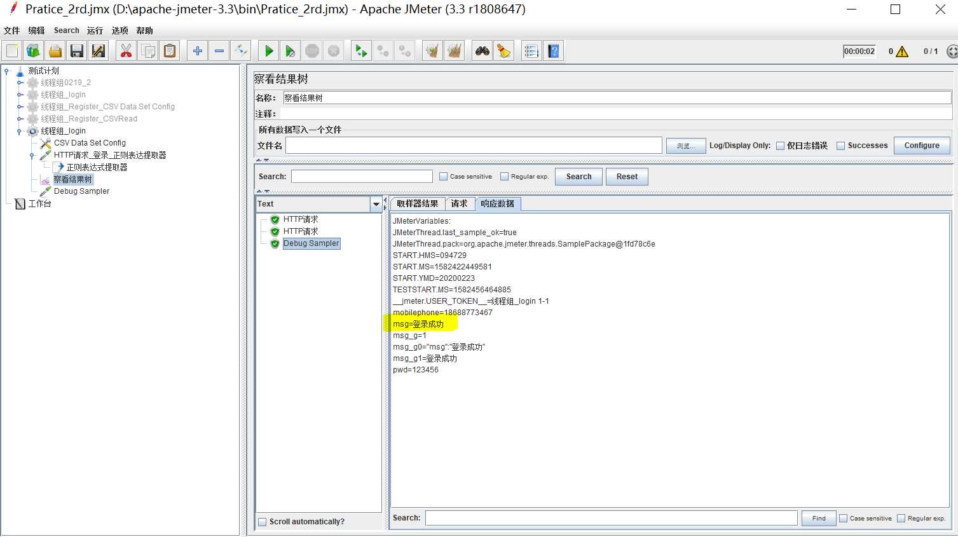
Task: Open Search with binoculars icon
Action: coord(482,51)
